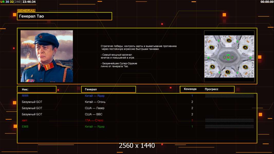Click team number 1 in EMS's row
Image resolution: width=274 pixels, height=154 pixels.
[192, 127]
